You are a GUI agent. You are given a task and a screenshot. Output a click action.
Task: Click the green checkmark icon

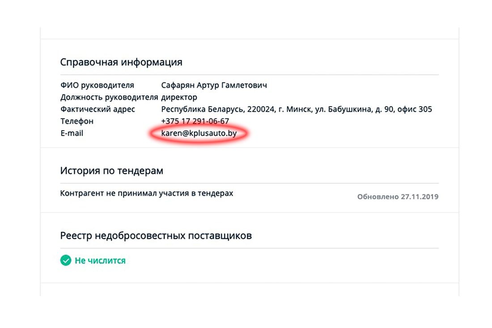coord(66,260)
